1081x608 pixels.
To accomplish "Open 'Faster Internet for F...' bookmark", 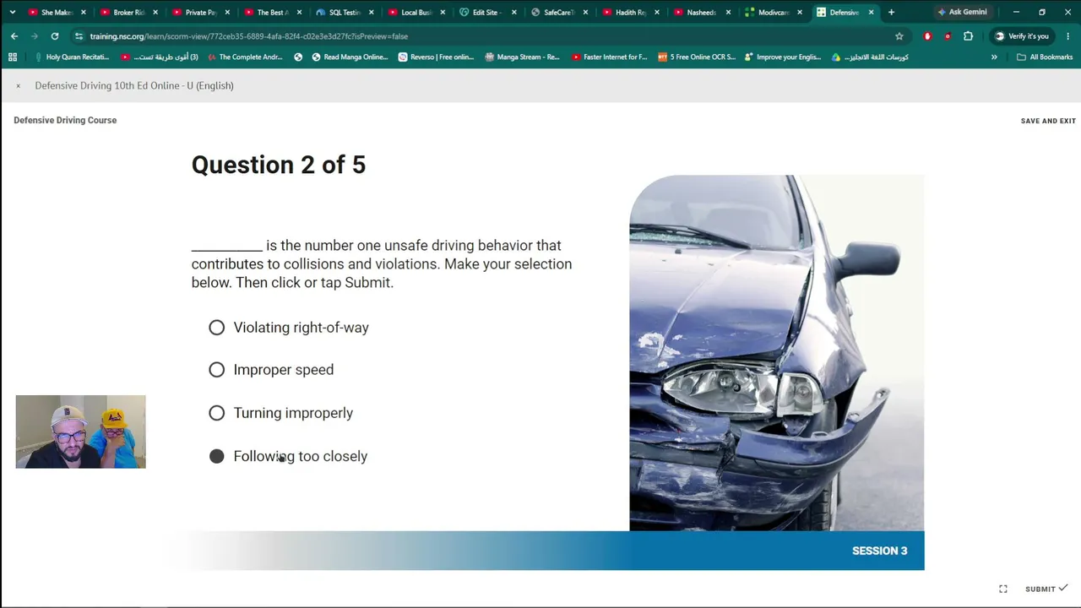I will click(609, 57).
